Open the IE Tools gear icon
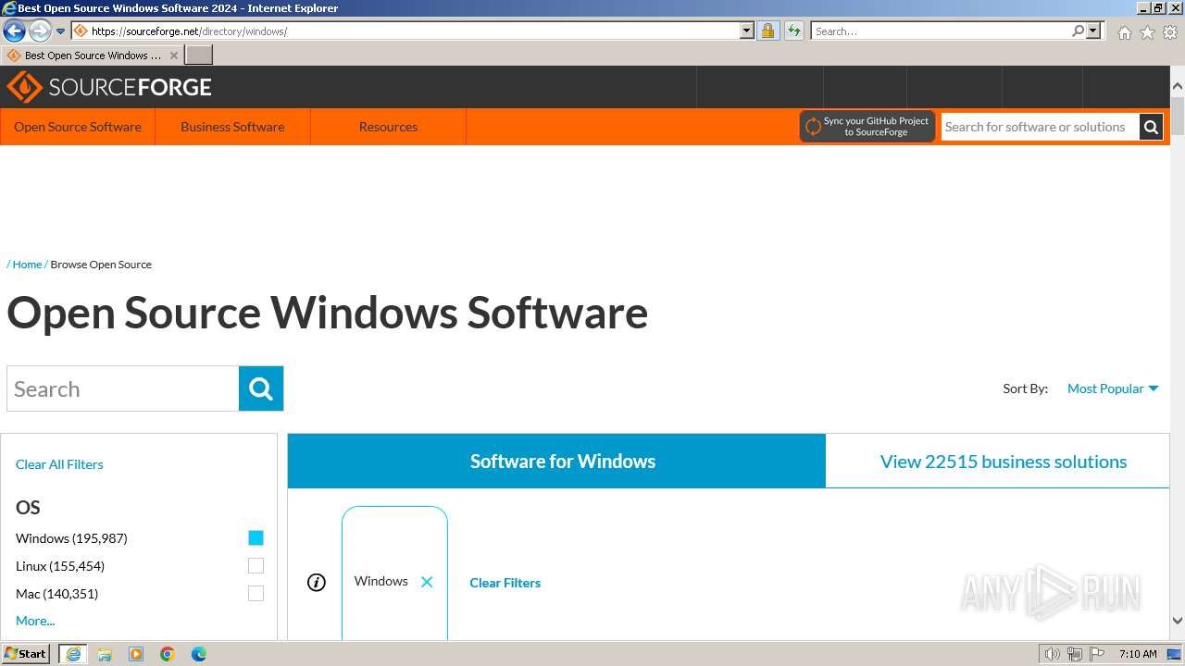 1170,32
